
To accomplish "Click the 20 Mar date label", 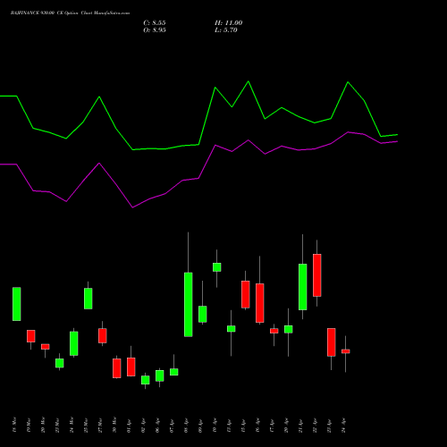I will tap(43, 425).
